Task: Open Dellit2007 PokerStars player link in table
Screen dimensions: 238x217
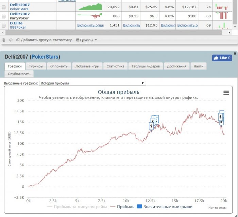Action: pos(20,5)
